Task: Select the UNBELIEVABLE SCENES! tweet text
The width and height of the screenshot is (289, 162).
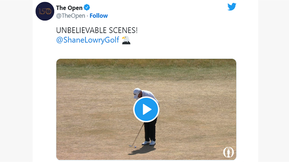Action: click(97, 30)
